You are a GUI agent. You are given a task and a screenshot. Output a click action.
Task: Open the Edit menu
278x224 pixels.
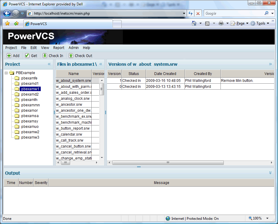click(34, 48)
